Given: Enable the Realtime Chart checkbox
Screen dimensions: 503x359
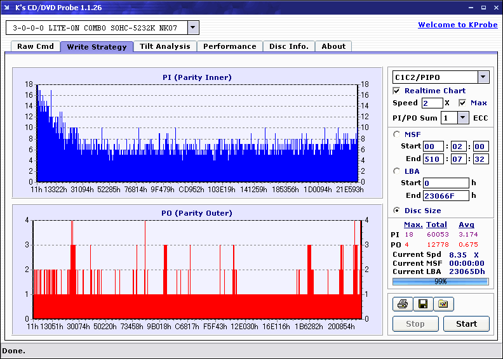Looking at the screenshot, I should coord(397,91).
